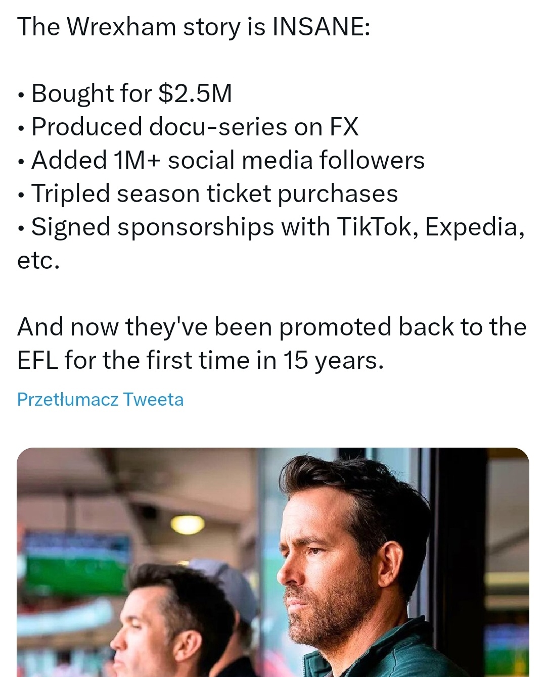The image size is (546, 677).
Task: Click the 'The Wrexham story is INSANE:' headline
Action: pos(194,27)
